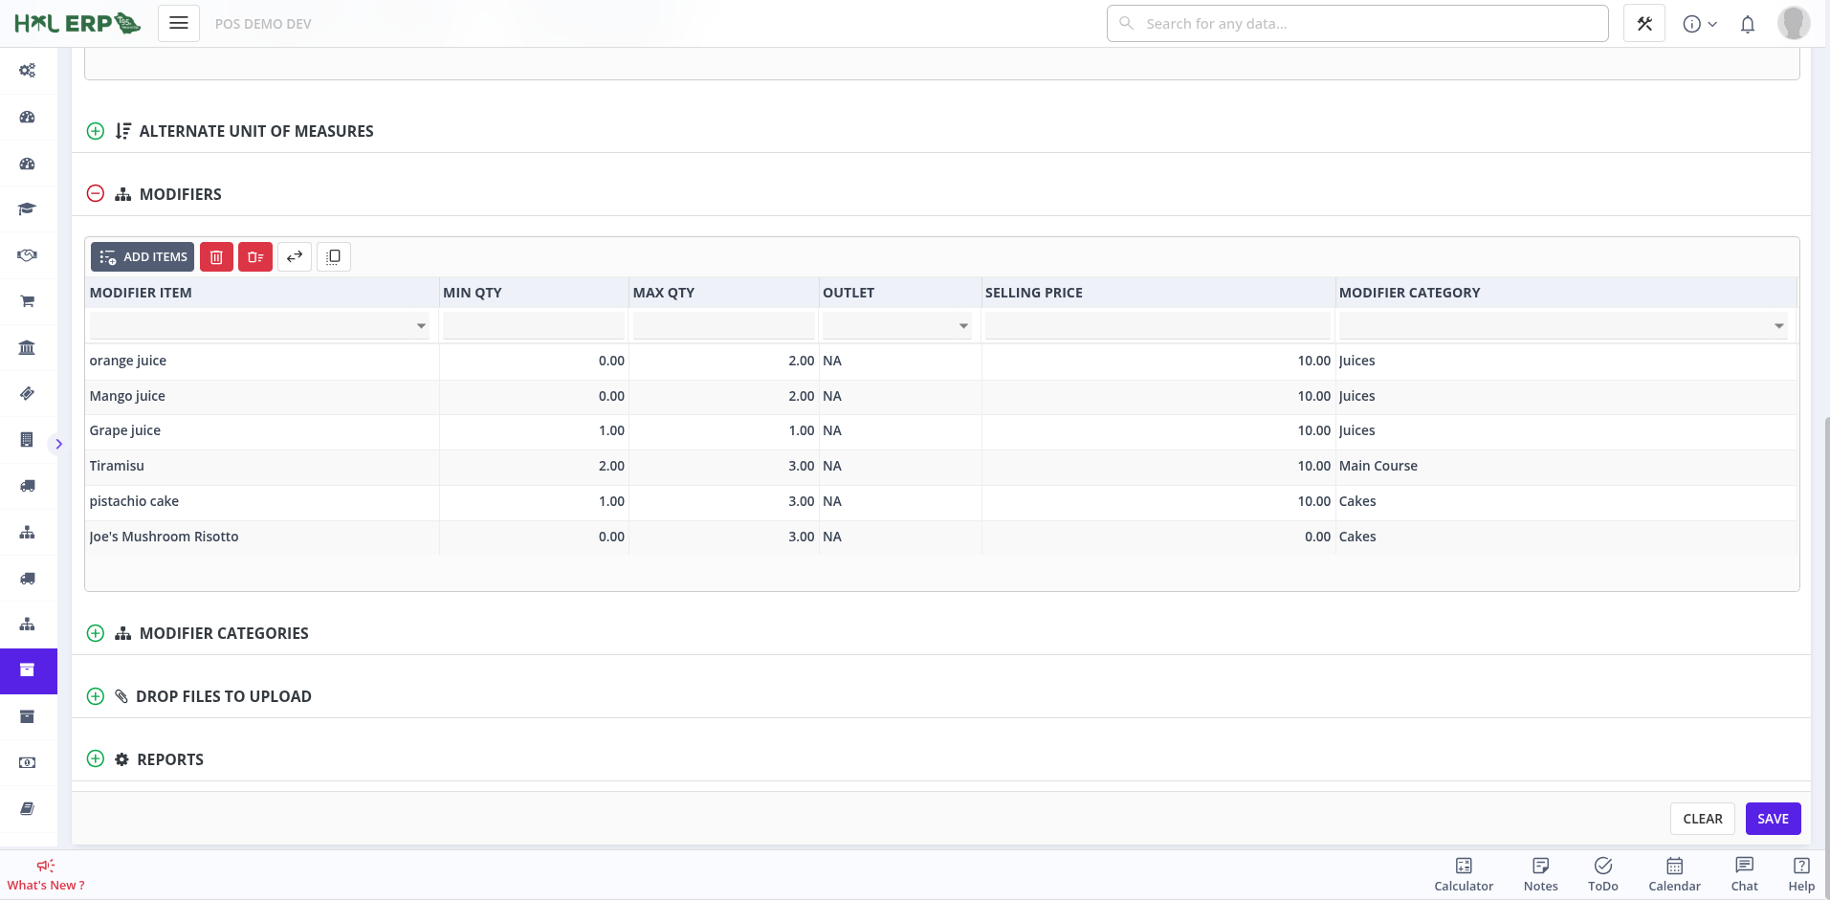Toggle the hamburger navigation menu
Viewport: 1830px width, 900px height.
pyautogui.click(x=179, y=24)
